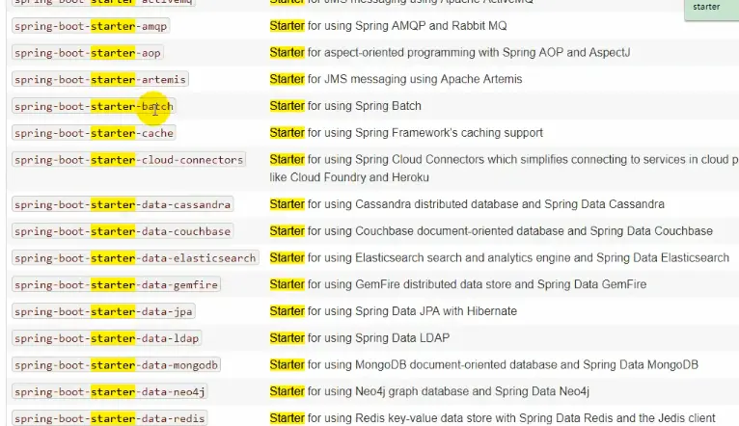
Task: Click the 'like Cloud Foundry and Heroku' line
Action: (x=349, y=178)
